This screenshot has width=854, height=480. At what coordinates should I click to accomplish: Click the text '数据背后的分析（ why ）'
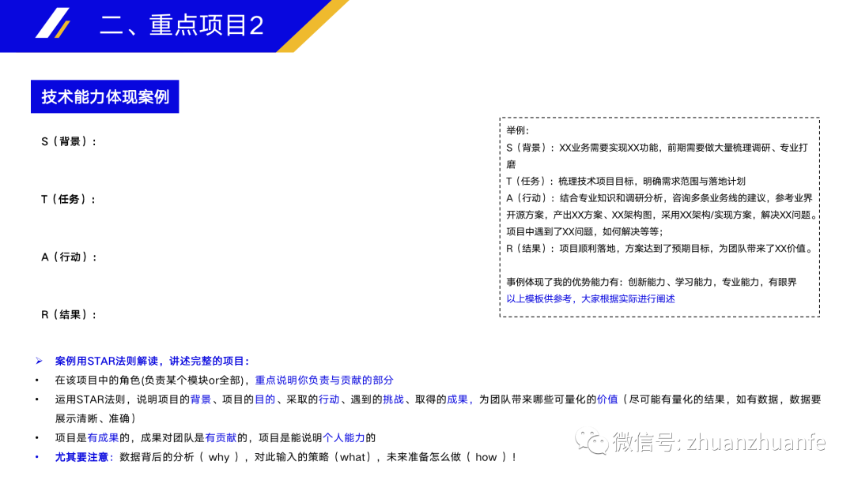[179, 457]
